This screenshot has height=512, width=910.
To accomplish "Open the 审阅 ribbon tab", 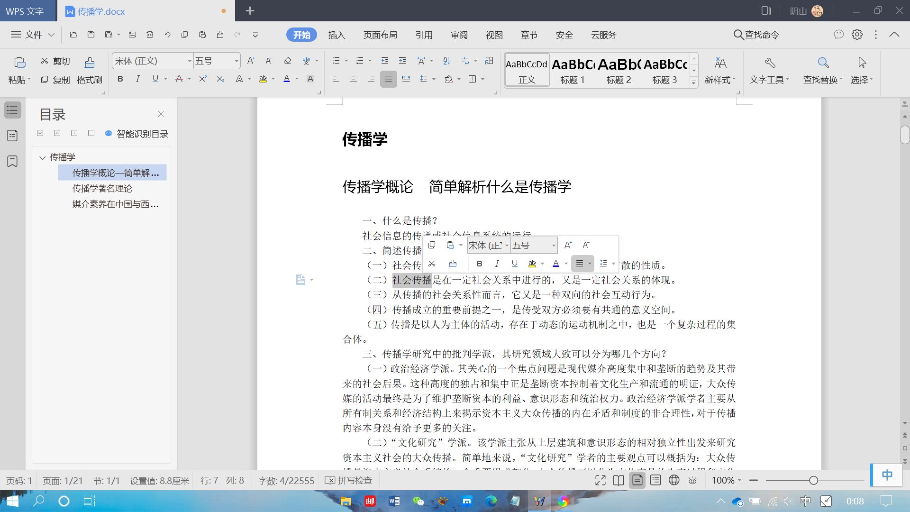I will 459,35.
